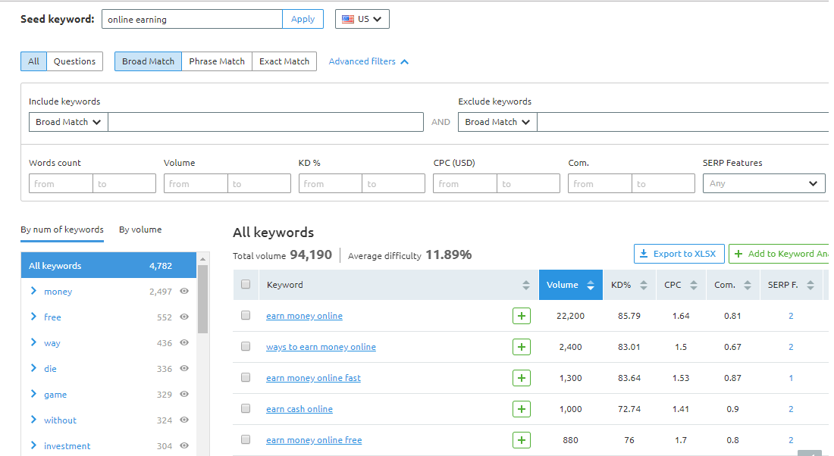Toggle visibility of 'die' keyword group
The image size is (834, 456).
[x=184, y=368]
